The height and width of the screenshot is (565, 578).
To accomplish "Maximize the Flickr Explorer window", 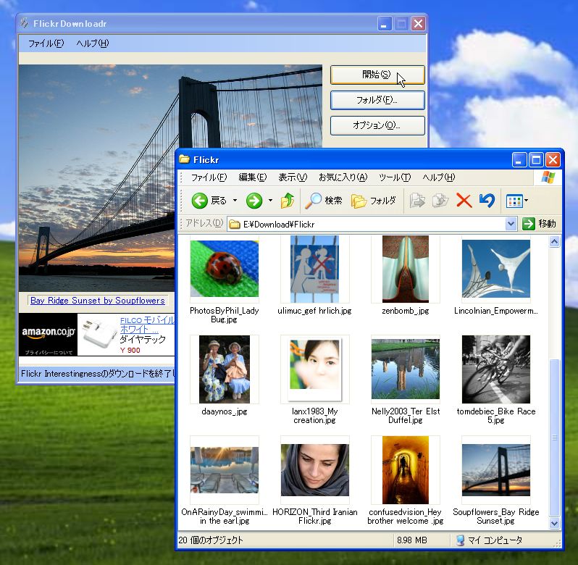I will click(x=536, y=160).
